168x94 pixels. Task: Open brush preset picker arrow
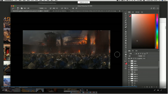click(19, 8)
